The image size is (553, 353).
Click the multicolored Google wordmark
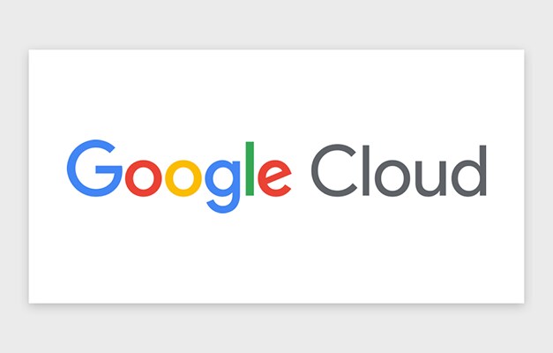tap(179, 176)
